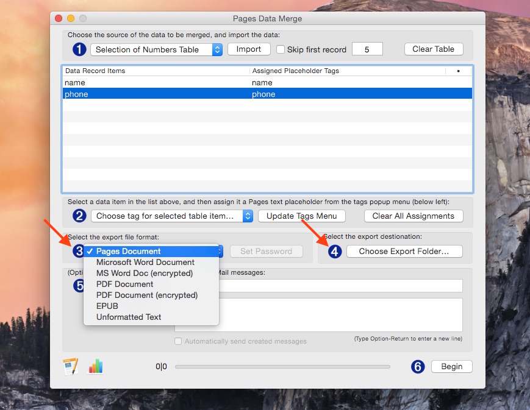Viewport: 530px width, 410px height.
Task: Click the record count field showing 5
Action: click(367, 49)
